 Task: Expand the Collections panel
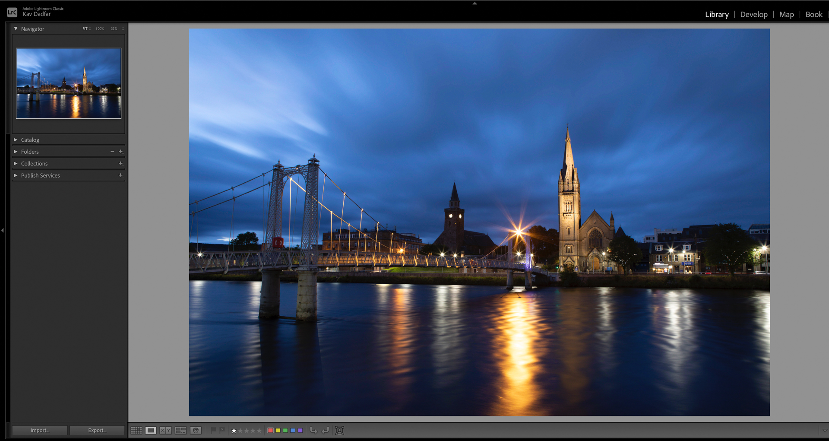(x=16, y=163)
